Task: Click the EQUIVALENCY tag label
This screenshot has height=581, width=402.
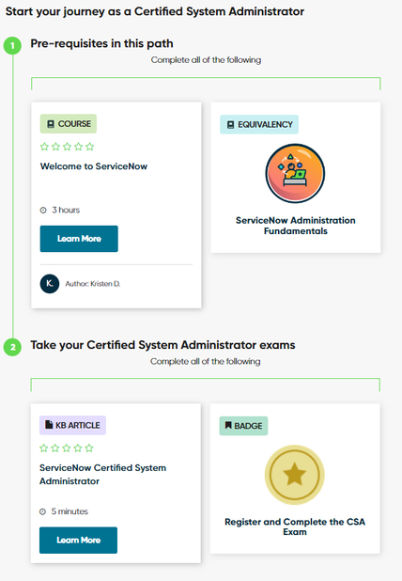Action: click(x=259, y=124)
